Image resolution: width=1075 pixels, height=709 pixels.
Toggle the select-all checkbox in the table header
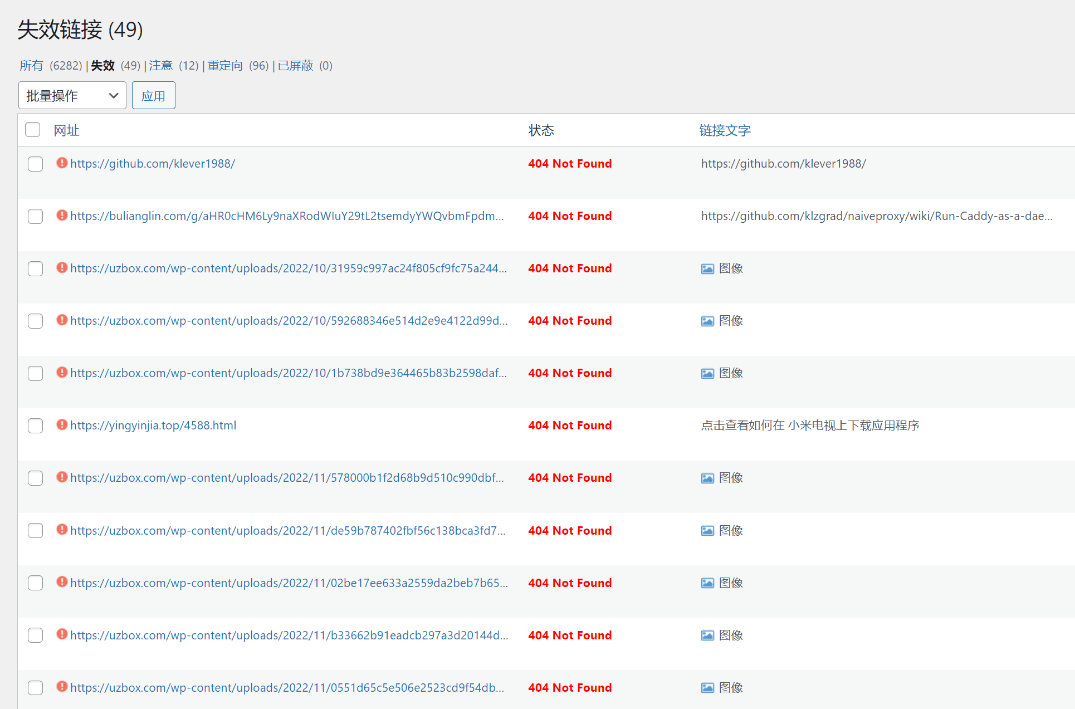[x=32, y=129]
